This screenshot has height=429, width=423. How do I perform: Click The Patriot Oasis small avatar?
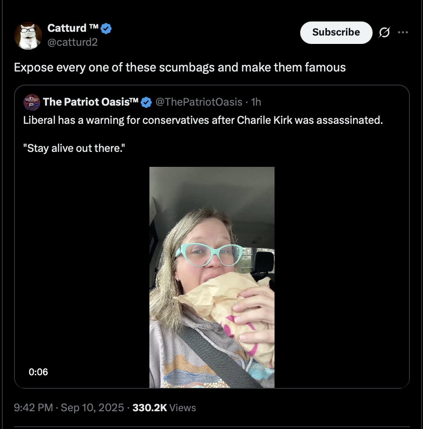point(32,102)
